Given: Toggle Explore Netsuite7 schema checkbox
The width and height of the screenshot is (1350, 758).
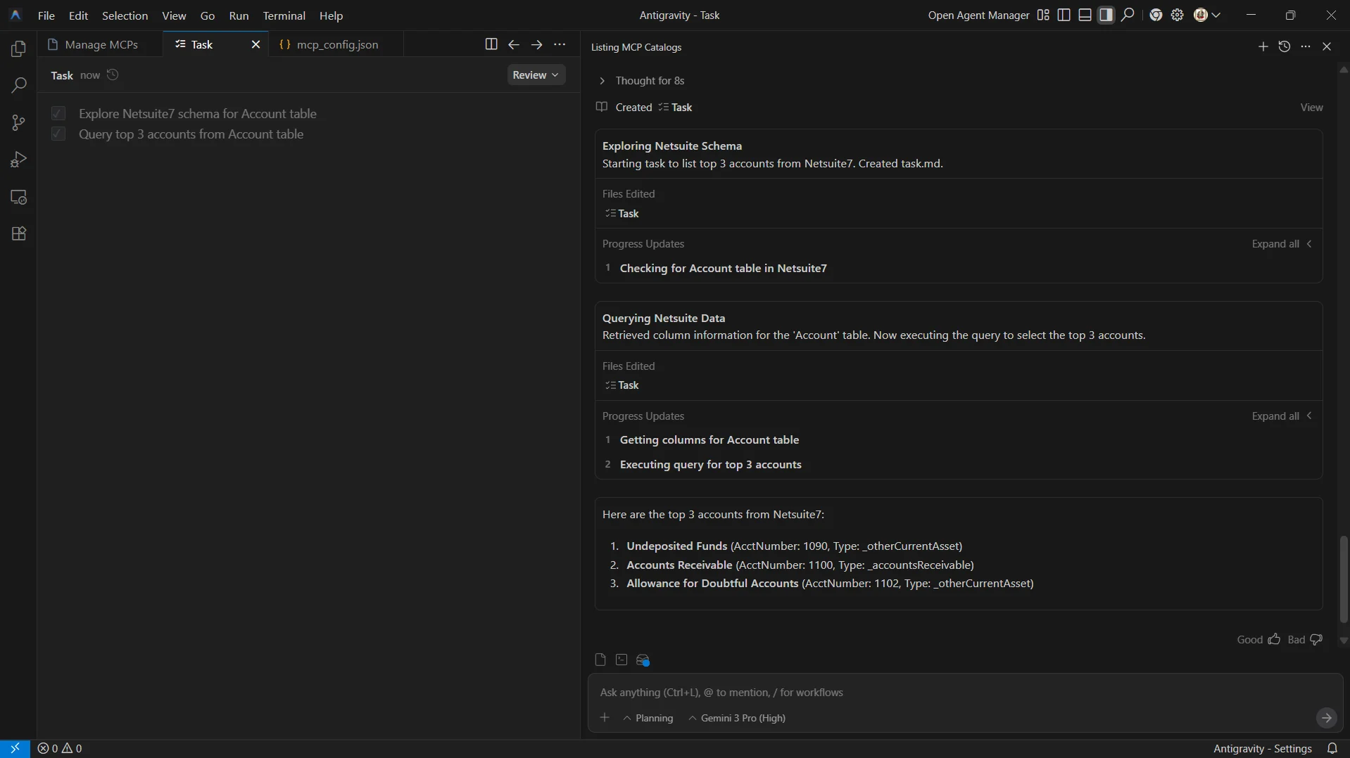Looking at the screenshot, I should pos(58,113).
